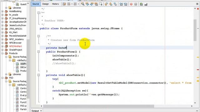Uncomment the line with the toolbar icon
This screenshot has height=112, width=200.
tap(146, 4)
